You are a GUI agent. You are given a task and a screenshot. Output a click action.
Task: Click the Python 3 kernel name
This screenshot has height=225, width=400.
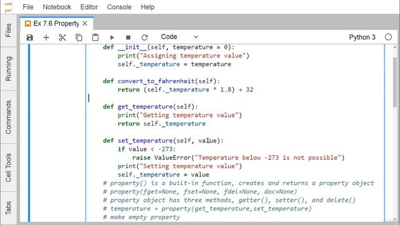click(362, 37)
